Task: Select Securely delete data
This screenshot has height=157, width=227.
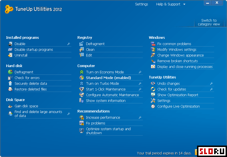Action: coord(31,83)
